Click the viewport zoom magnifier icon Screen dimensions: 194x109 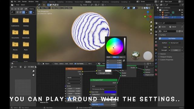[151, 22]
